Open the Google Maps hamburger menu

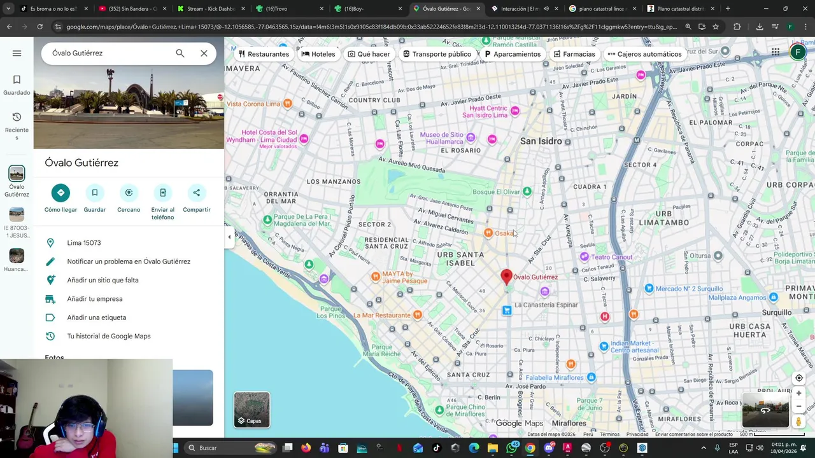pyautogui.click(x=17, y=53)
